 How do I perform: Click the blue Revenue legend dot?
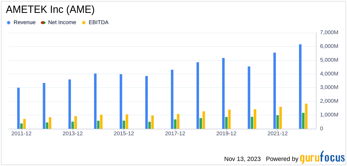pos(9,23)
